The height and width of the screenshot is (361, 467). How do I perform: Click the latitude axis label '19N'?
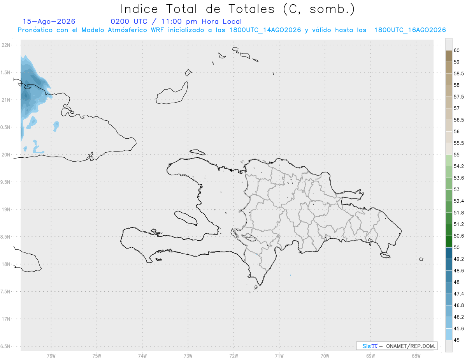click(7, 210)
